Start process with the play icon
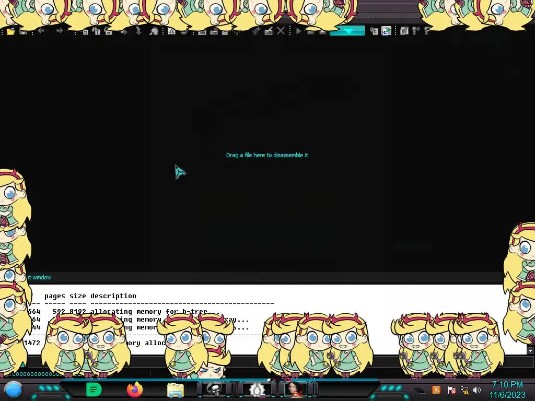The image size is (535, 401). point(298,31)
